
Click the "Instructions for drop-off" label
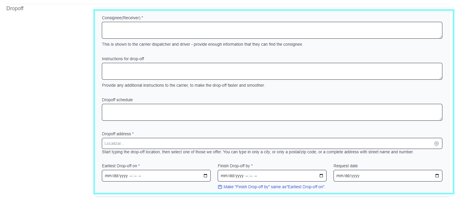click(123, 59)
